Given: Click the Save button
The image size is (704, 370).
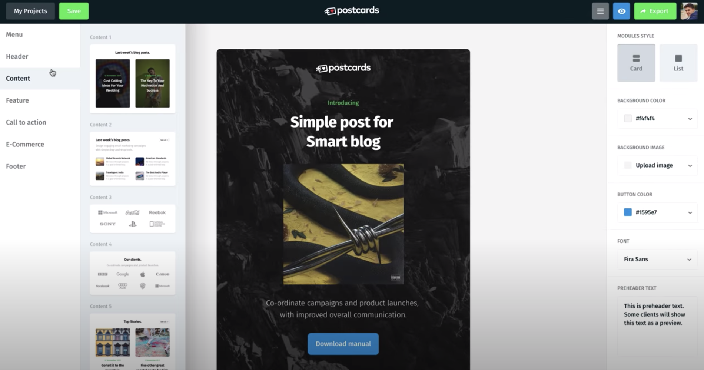Looking at the screenshot, I should tap(74, 11).
